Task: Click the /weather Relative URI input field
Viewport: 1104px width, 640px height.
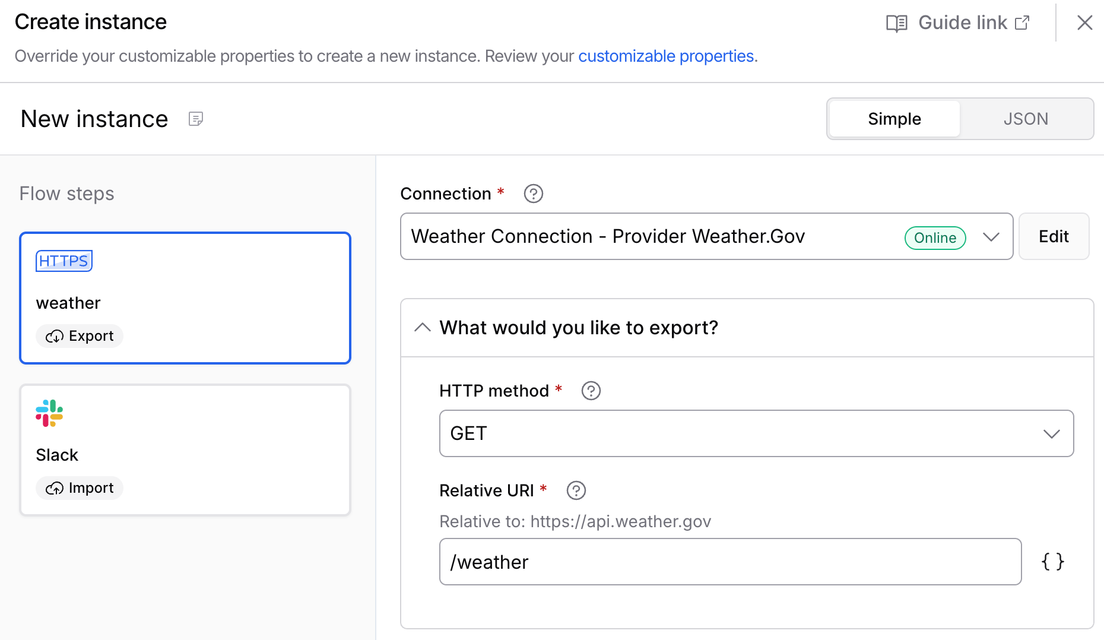Action: point(730,562)
